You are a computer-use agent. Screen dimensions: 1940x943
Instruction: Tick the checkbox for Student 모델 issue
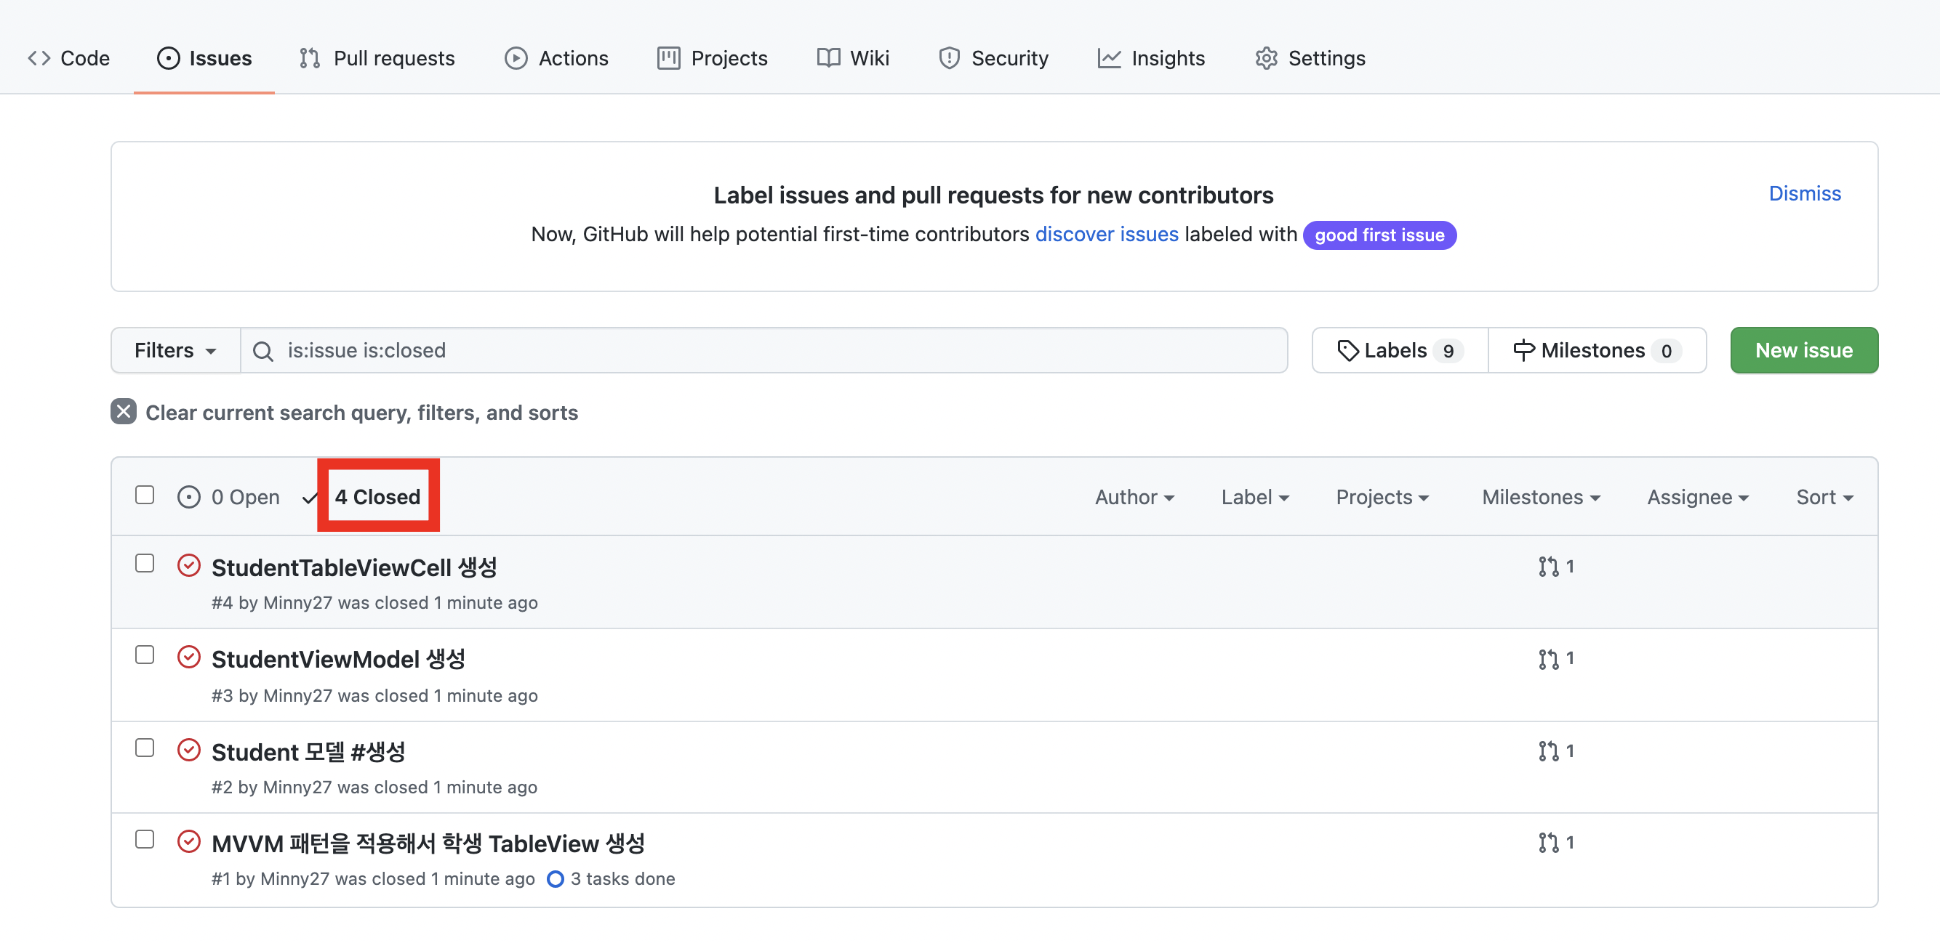point(145,748)
